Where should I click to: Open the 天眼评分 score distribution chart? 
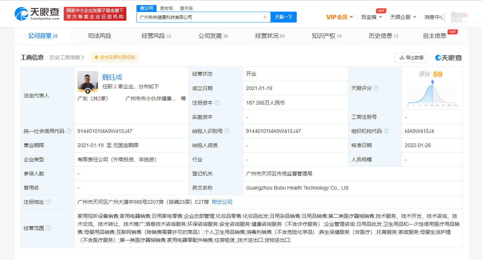(x=432, y=94)
